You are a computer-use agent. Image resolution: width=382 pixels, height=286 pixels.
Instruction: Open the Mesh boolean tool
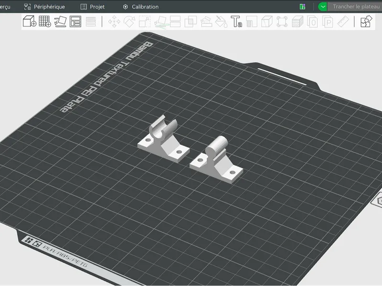(x=191, y=21)
